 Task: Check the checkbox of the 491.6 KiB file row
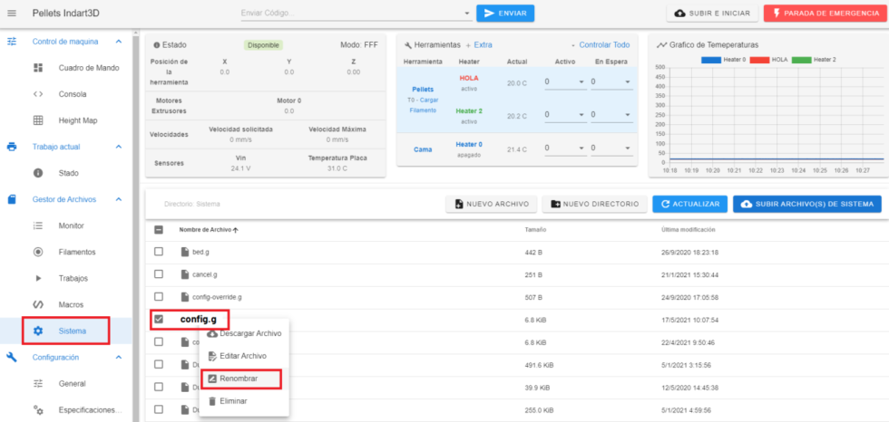pyautogui.click(x=159, y=364)
